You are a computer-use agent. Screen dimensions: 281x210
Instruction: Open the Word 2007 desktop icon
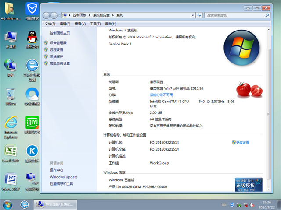pyautogui.click(x=11, y=182)
